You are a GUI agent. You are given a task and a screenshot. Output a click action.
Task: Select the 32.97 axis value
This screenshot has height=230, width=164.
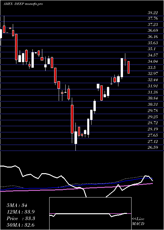[x=153, y=74]
